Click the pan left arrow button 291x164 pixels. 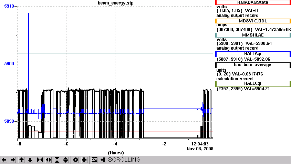(4, 160)
